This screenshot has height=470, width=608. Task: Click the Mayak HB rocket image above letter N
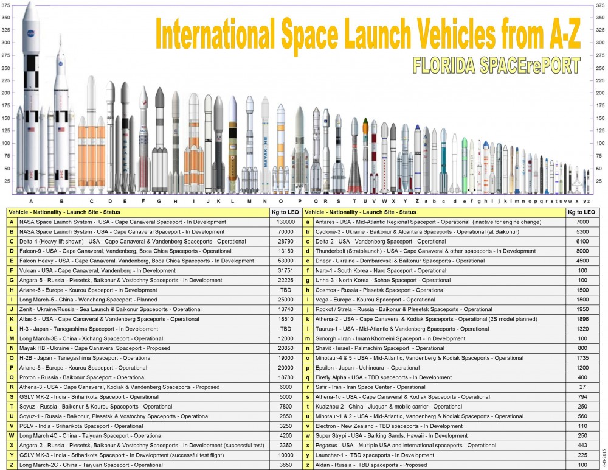pos(265,146)
